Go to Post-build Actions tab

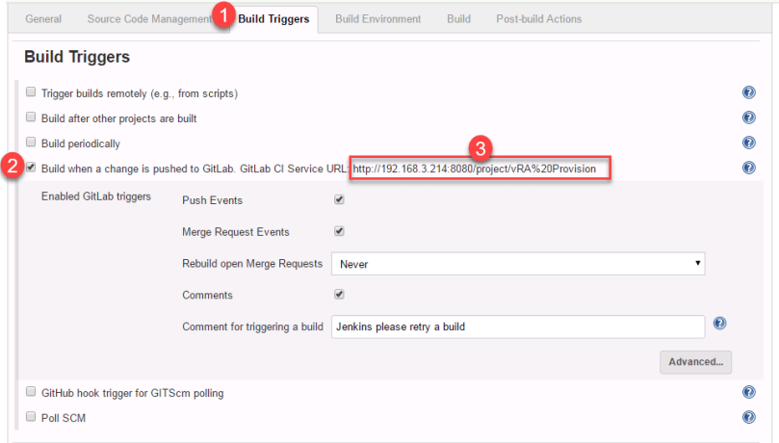tap(538, 19)
